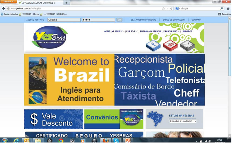Click the password field
Viewport: 232px width, 143px height.
98,20
